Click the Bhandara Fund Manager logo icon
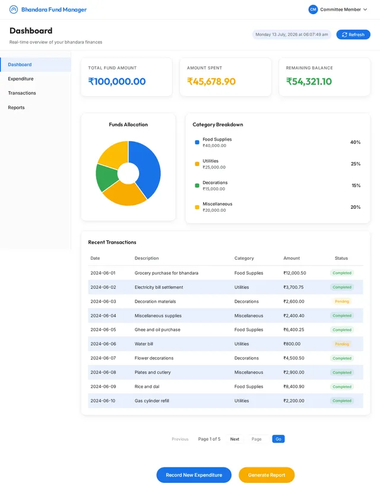Screen dimensions: 380x490 pos(14,9)
